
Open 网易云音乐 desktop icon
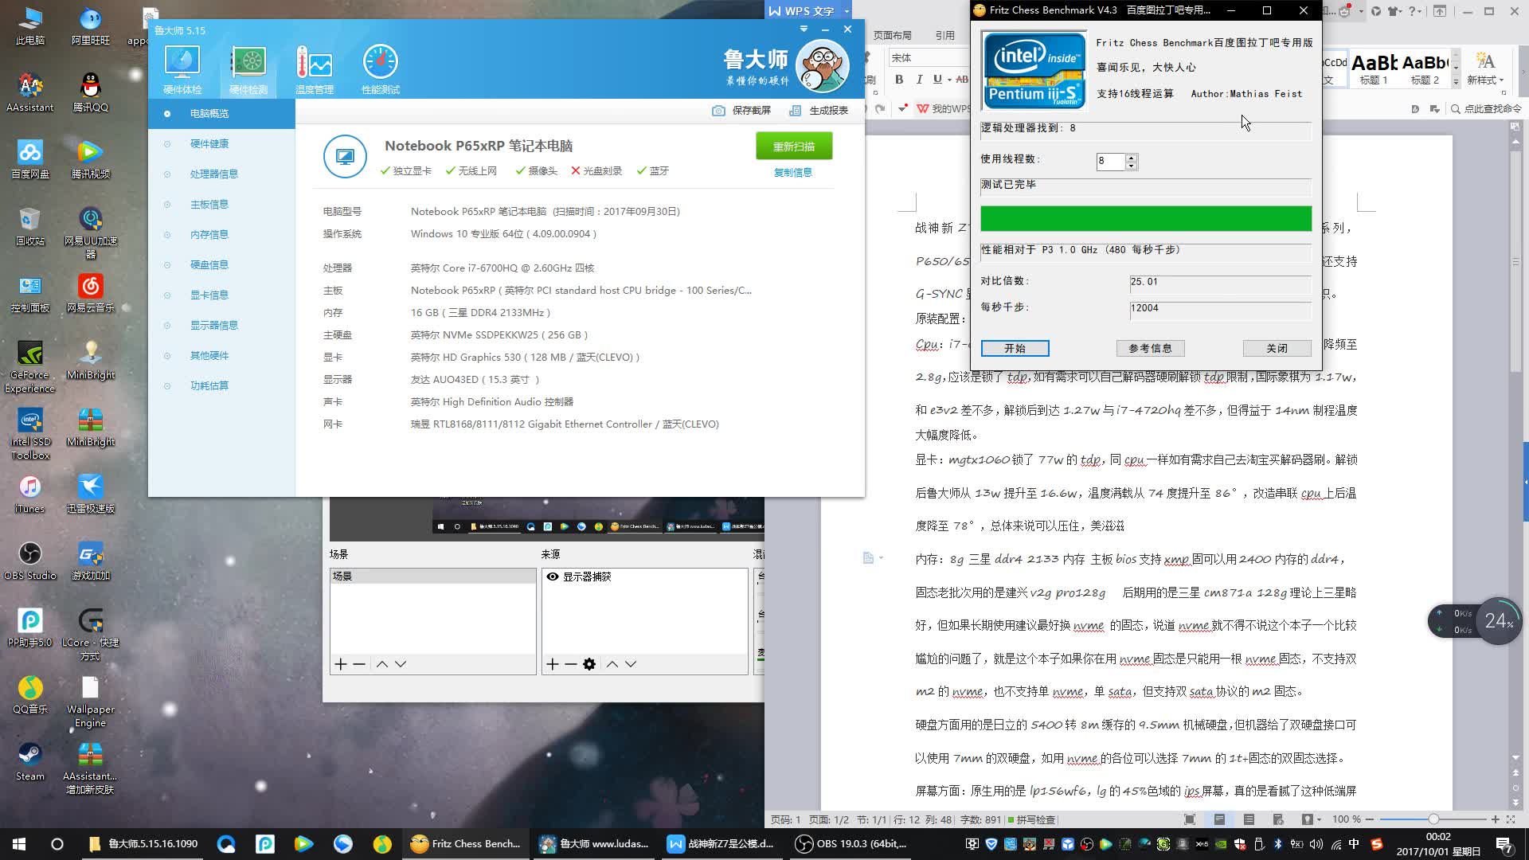click(x=91, y=293)
